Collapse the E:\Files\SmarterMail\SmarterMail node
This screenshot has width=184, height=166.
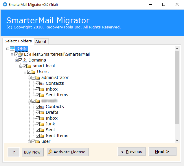(12, 55)
